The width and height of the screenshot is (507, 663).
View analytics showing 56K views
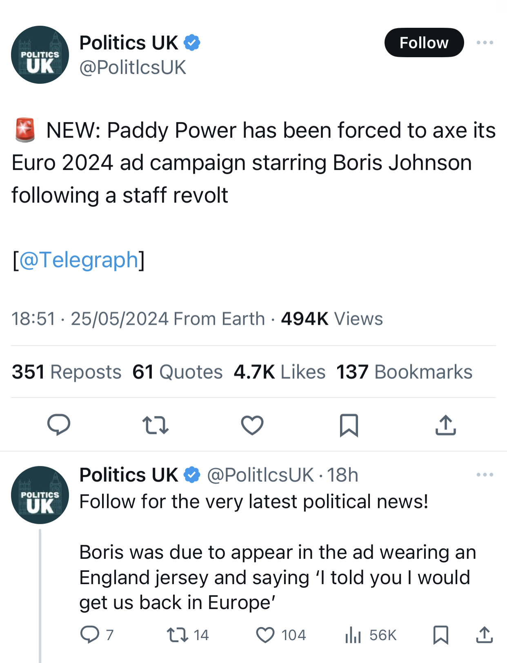click(354, 635)
